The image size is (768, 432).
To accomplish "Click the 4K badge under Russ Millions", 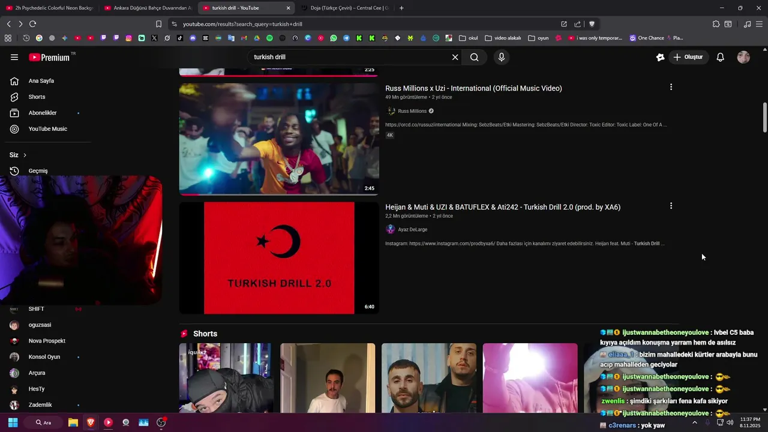I will pos(389,135).
